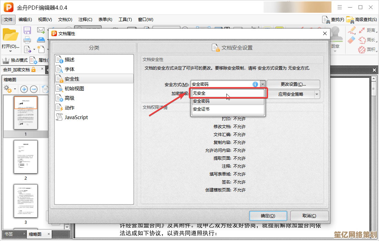Select 初始视图 in the category list
The width and height of the screenshot is (379, 241).
click(x=74, y=88)
